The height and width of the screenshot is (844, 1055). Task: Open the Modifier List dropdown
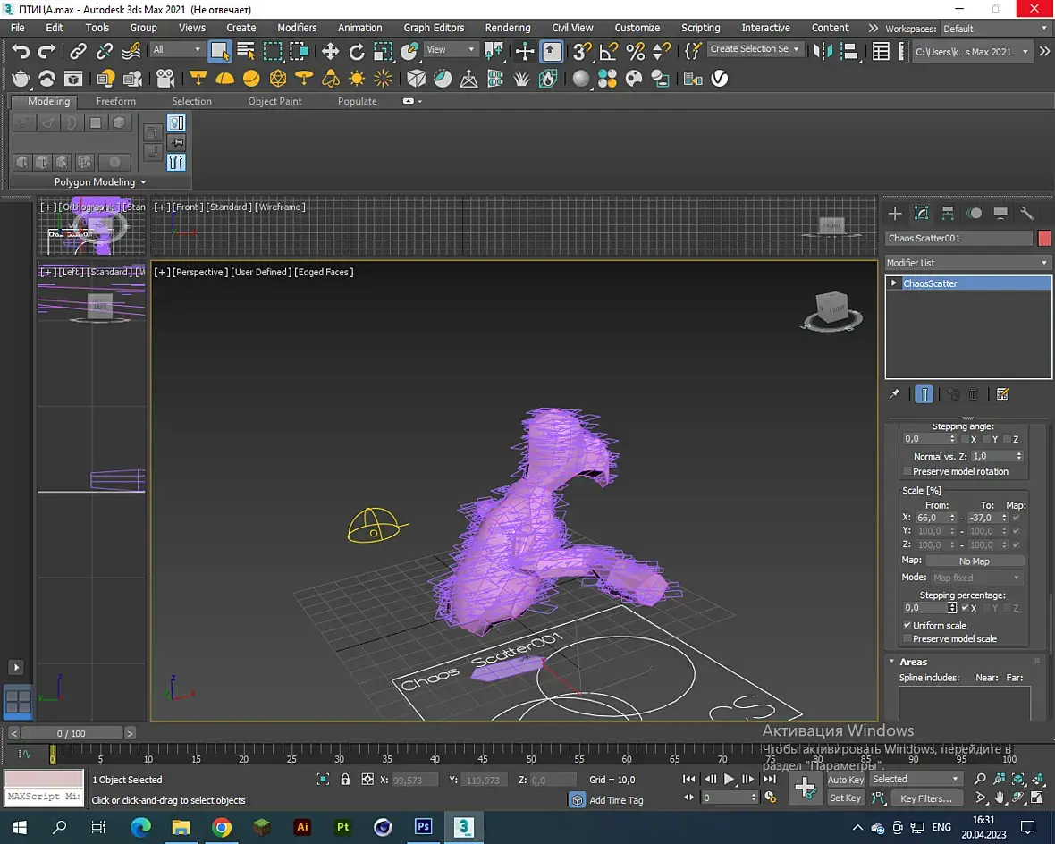click(x=967, y=263)
